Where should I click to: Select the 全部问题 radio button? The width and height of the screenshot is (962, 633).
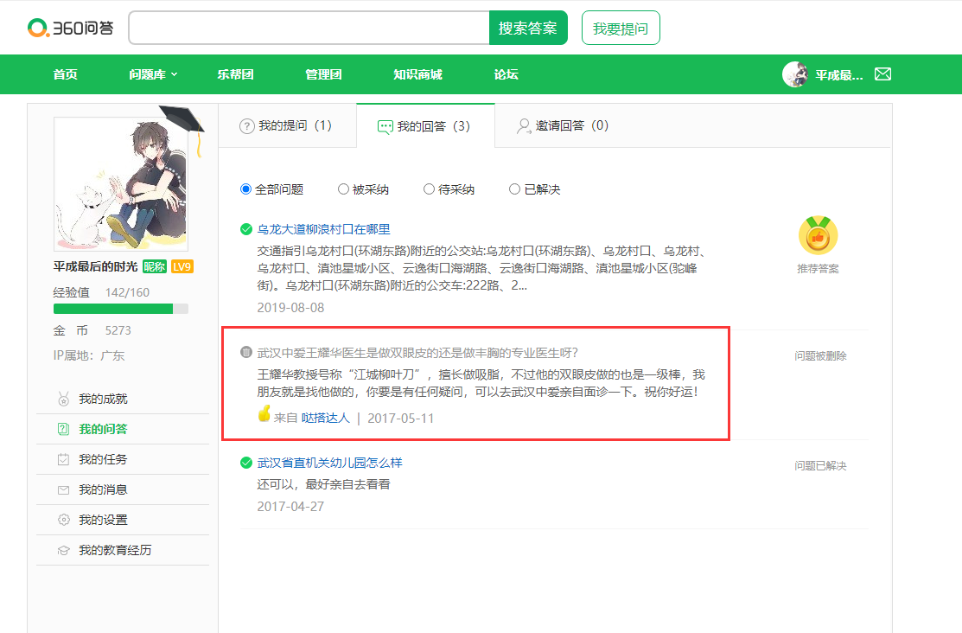click(246, 189)
